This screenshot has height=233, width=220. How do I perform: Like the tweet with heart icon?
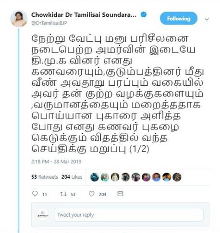92,194
